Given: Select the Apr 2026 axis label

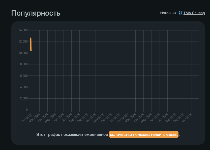Looking at the screenshot, I should point(139,118).
